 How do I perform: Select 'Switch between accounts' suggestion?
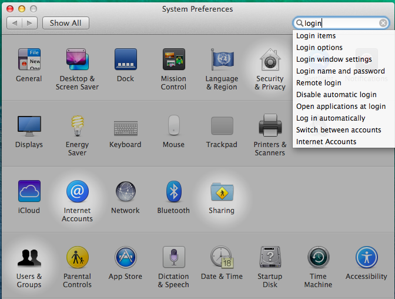[x=344, y=129]
